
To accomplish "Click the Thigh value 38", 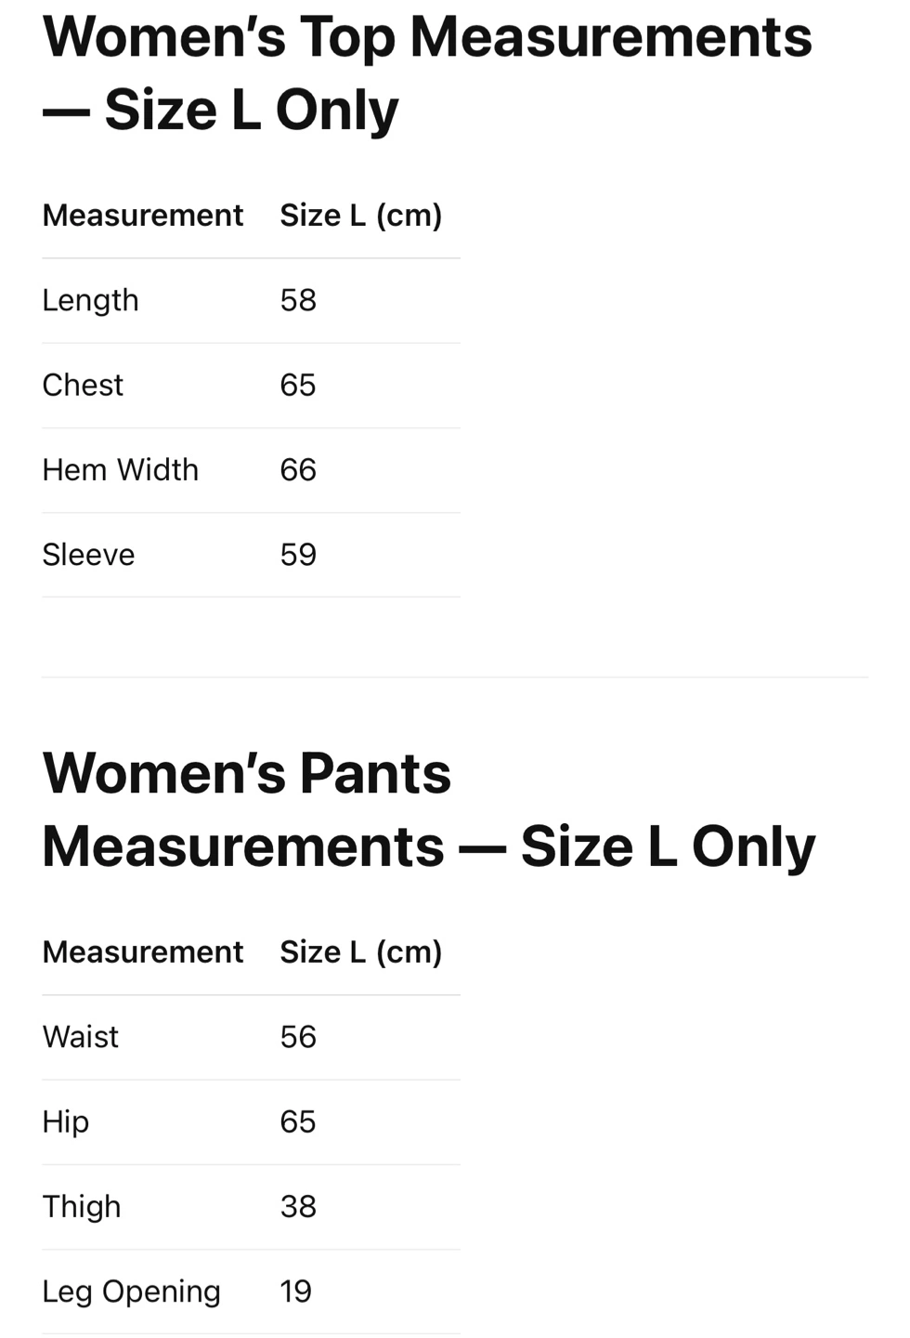I will click(298, 1206).
